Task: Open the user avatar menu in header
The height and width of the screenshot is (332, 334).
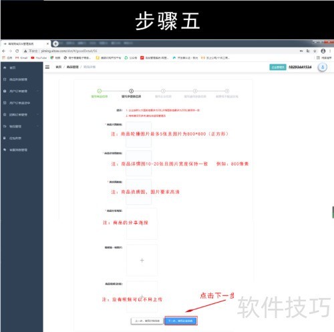Action: (323, 67)
